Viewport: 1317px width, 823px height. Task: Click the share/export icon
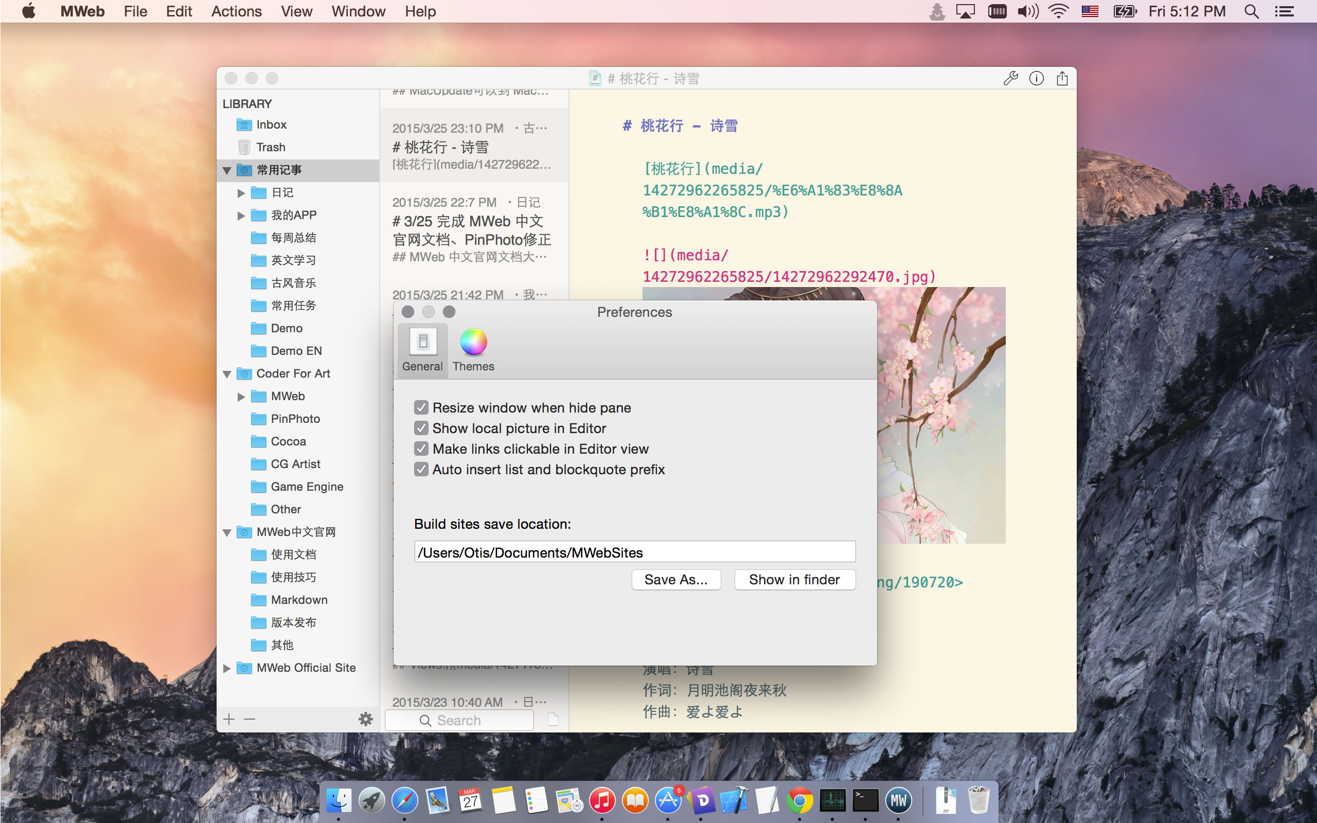(x=1062, y=78)
